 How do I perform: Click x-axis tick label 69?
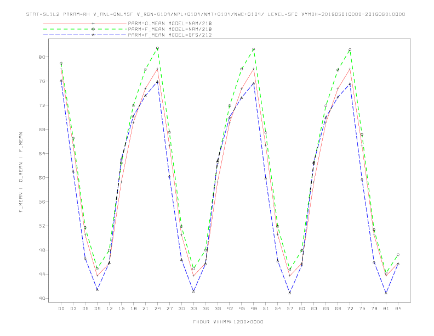point(338,309)
